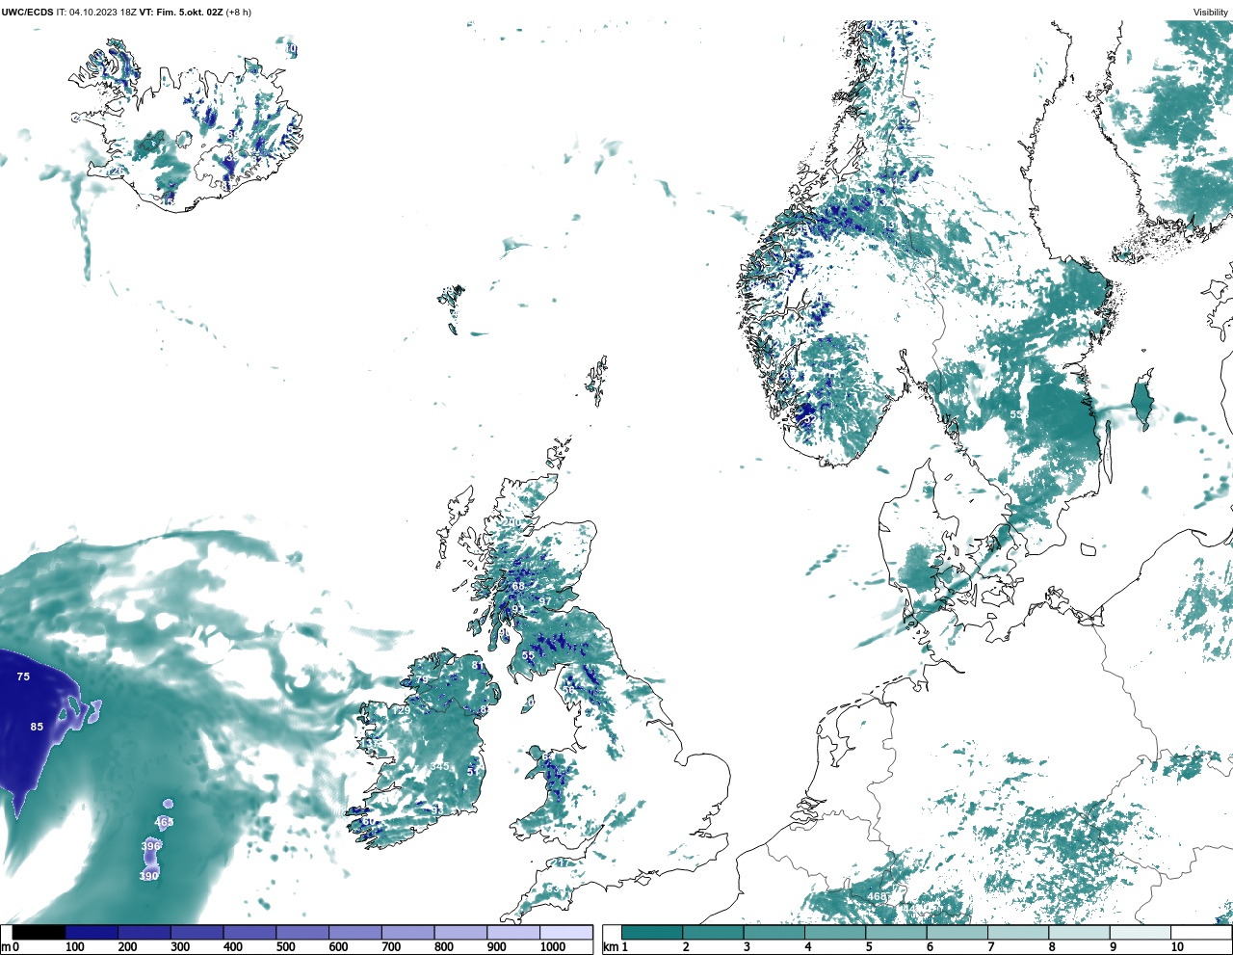Click the 7–8 km legend swatch
The image size is (1233, 955).
coord(1018,932)
